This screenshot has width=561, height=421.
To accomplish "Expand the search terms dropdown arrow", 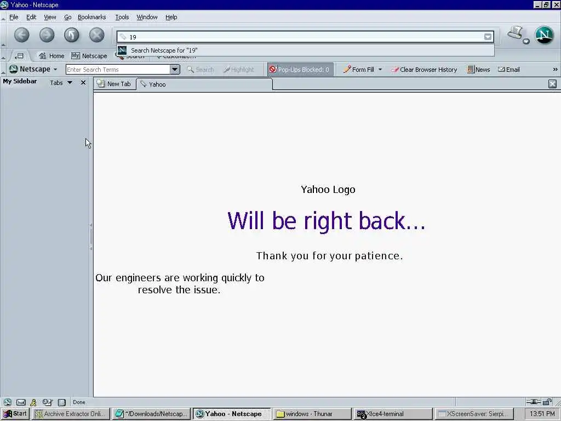I will [175, 70].
